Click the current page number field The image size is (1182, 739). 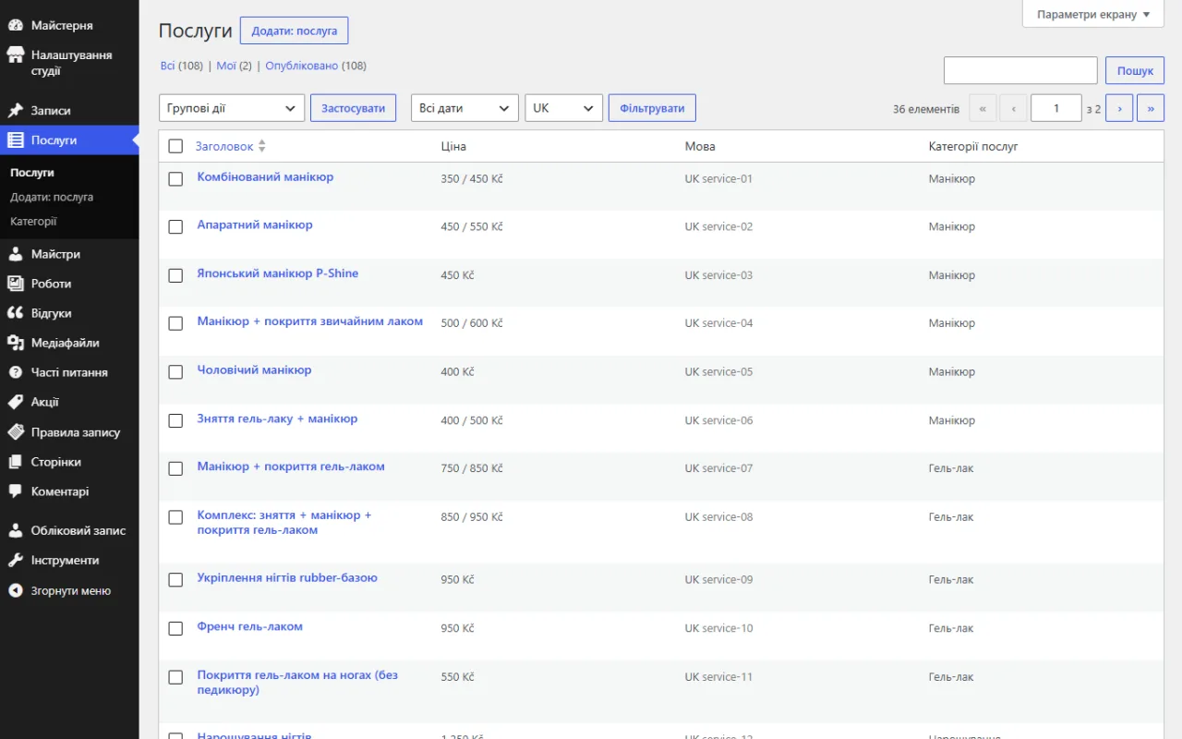point(1055,108)
